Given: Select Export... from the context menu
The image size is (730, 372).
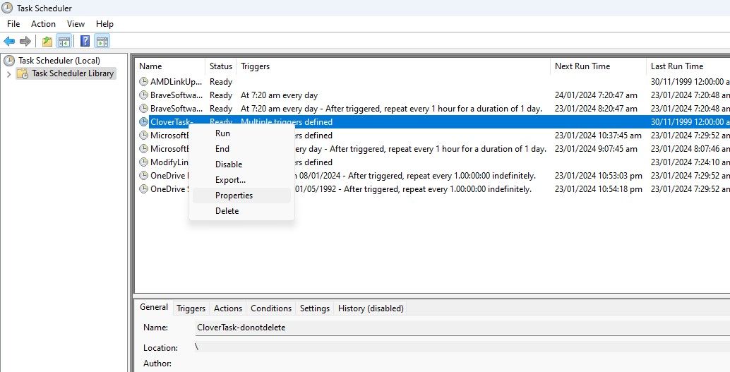Looking at the screenshot, I should [230, 180].
